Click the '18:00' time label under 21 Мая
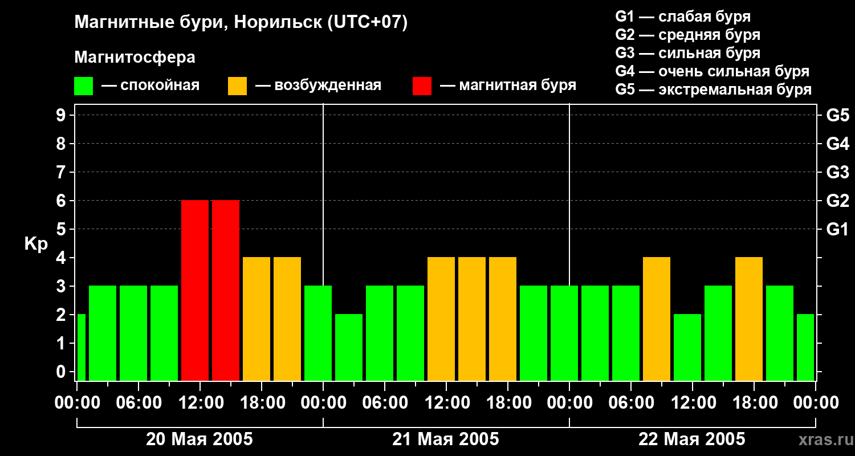The image size is (855, 456). point(508,402)
